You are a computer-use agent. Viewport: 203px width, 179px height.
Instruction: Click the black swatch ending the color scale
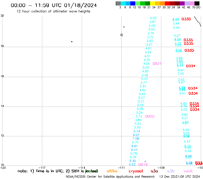coord(197,4)
